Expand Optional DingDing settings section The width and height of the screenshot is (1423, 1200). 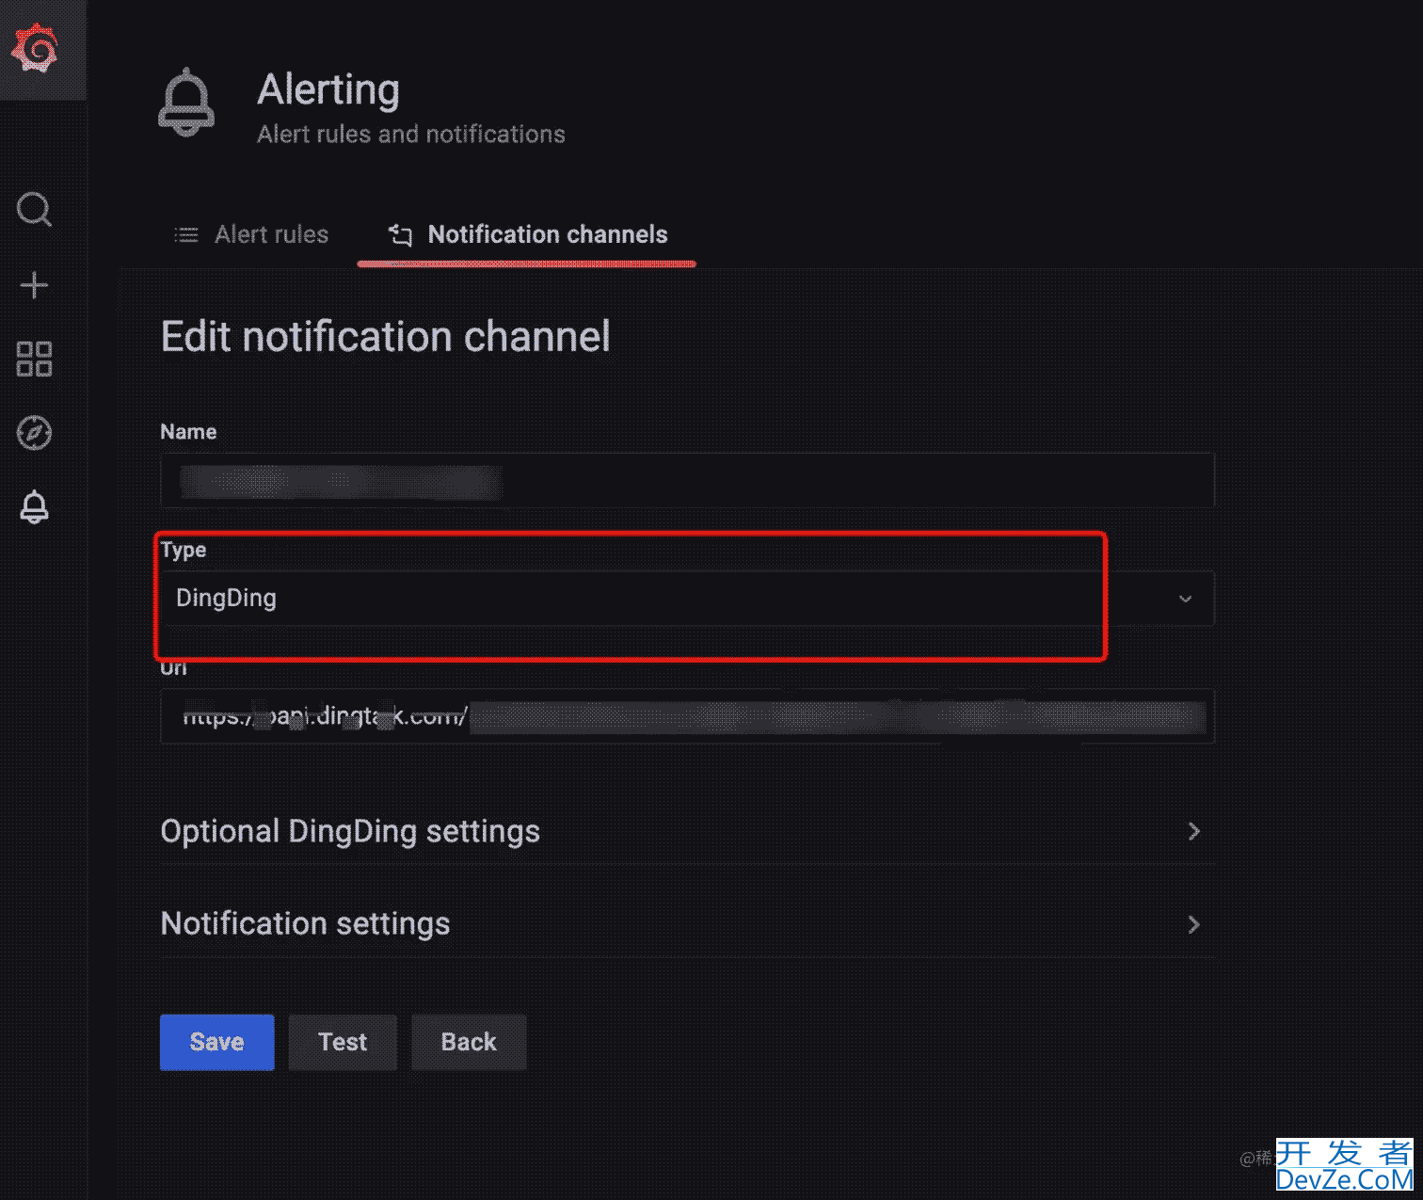click(687, 831)
